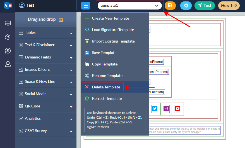Select Delete Template from menu

(106, 87)
